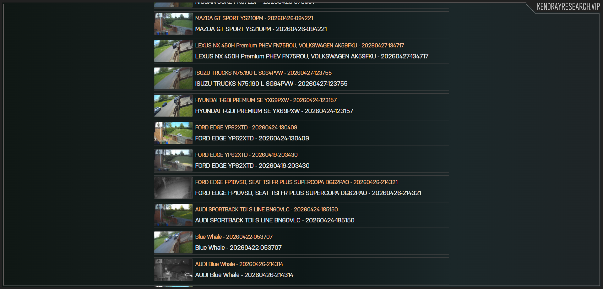Click white text "ISUZU TRUCKS N75.190 L SG64PVW - 20260427-123755"
The image size is (603, 289).
point(271,84)
